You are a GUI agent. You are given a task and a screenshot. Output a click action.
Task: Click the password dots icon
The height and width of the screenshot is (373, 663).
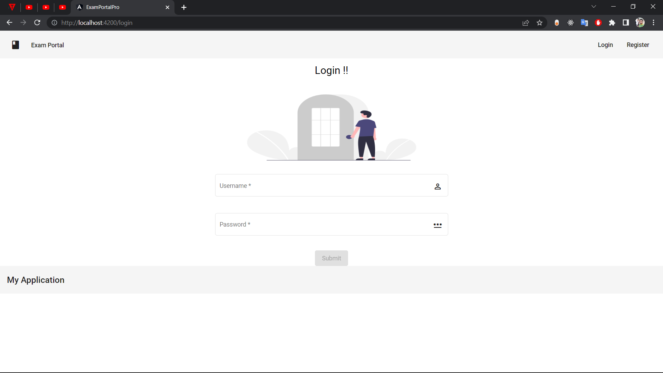coord(438,225)
